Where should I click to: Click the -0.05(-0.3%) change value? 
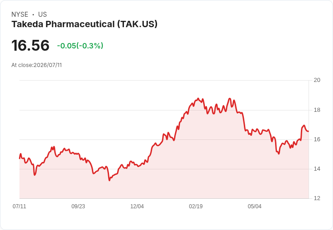tap(80, 46)
